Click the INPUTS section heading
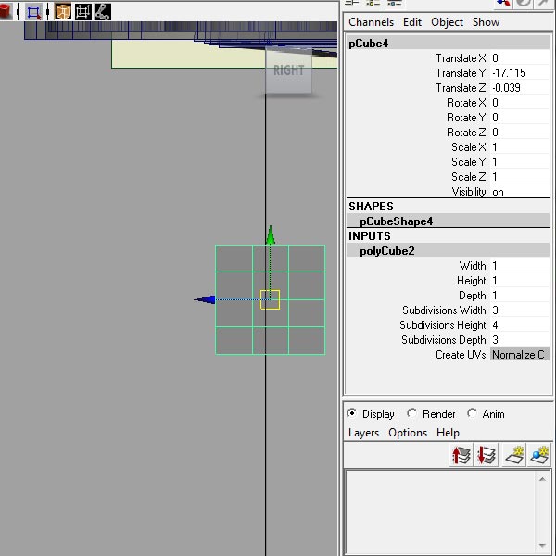556x556 pixels. coord(370,236)
